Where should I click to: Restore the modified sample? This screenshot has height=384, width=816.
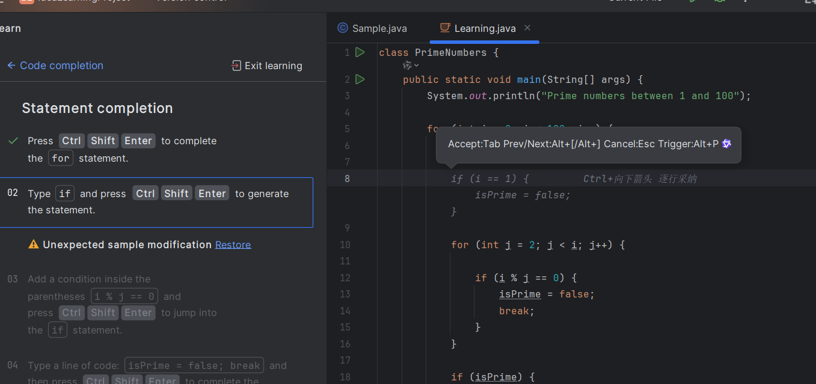[x=233, y=245]
